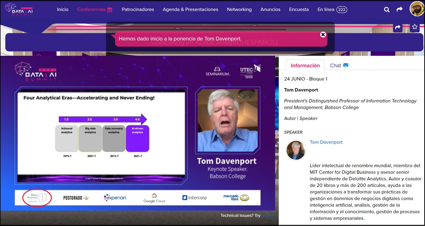425x226 pixels.
Task: Click the 'Autor | Speaker' text
Action: pos(301,118)
